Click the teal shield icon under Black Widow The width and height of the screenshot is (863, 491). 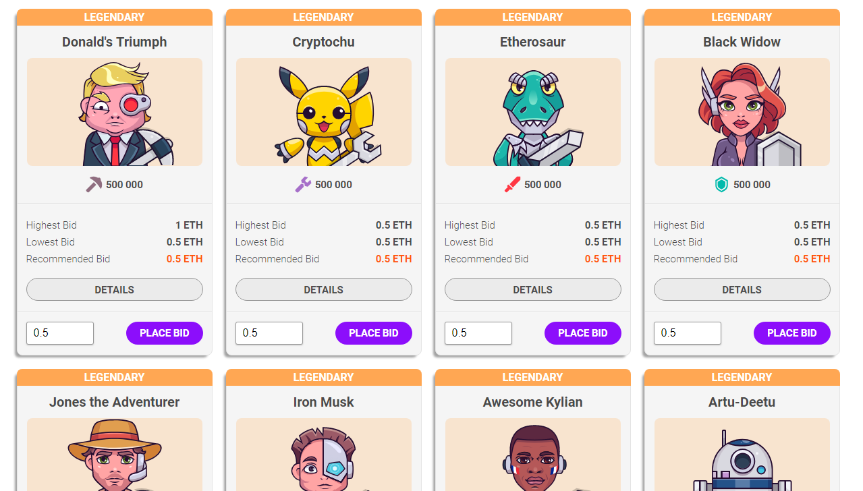point(721,184)
